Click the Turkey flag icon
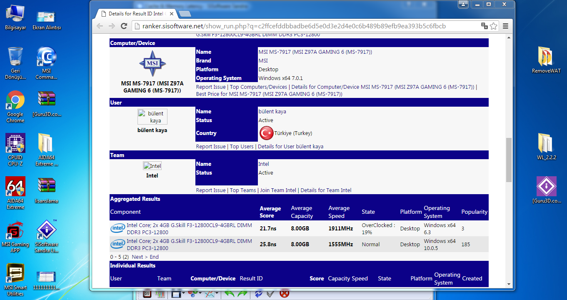Viewport: 567px width, 300px height. [266, 133]
